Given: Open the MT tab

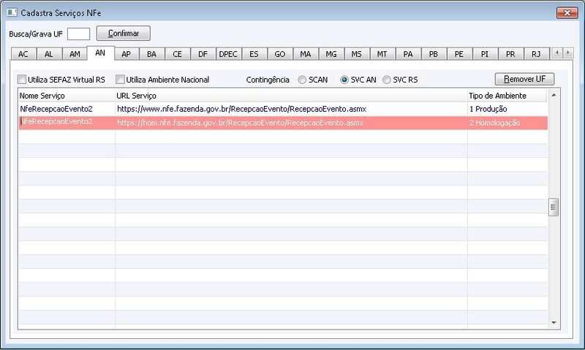Looking at the screenshot, I should coord(382,54).
